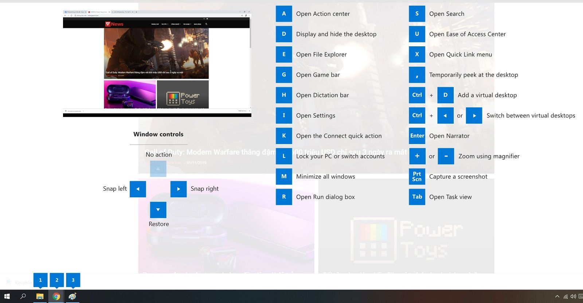Click the R key tile for Run dialog box
The height and width of the screenshot is (303, 583).
coord(284,197)
